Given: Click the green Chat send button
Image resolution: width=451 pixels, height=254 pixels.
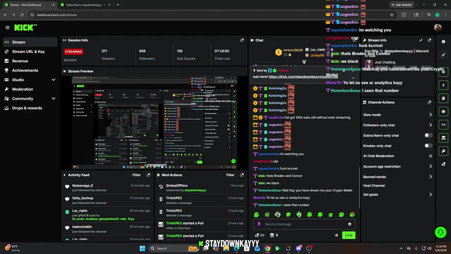Looking at the screenshot, I should pos(348,235).
